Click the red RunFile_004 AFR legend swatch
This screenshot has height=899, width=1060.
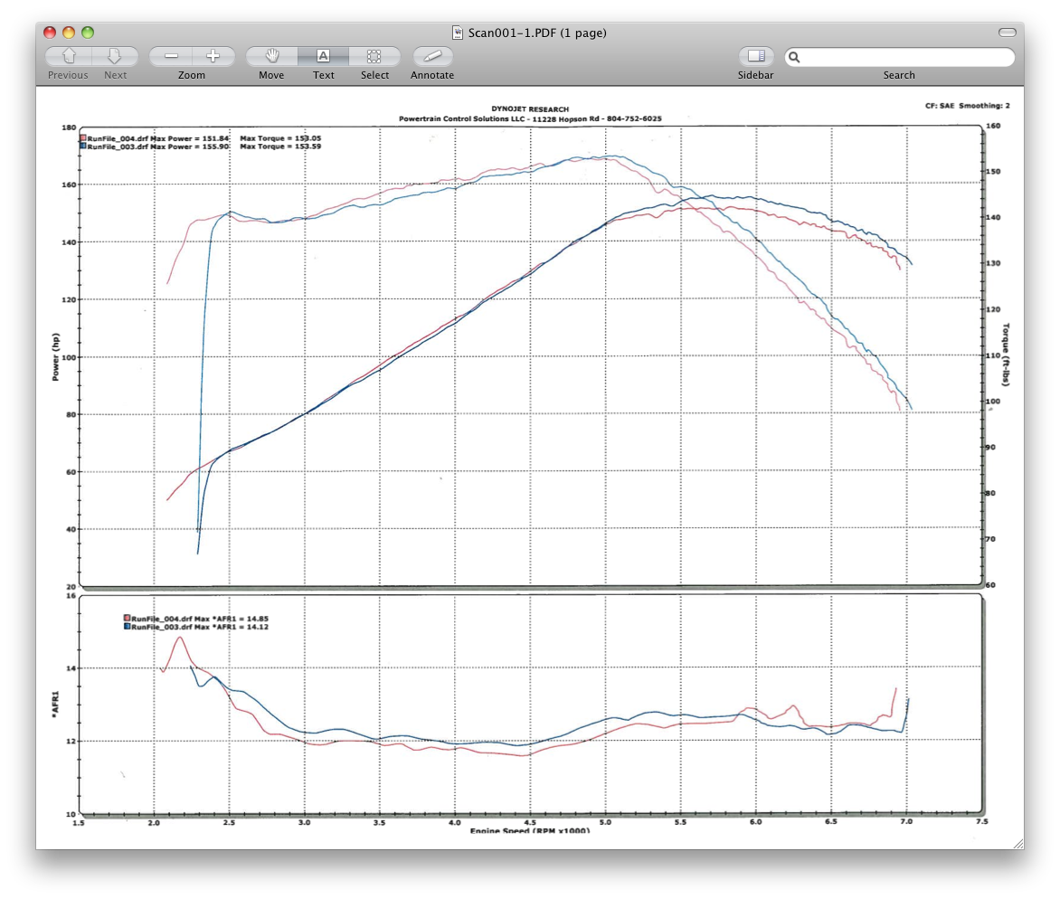[127, 619]
